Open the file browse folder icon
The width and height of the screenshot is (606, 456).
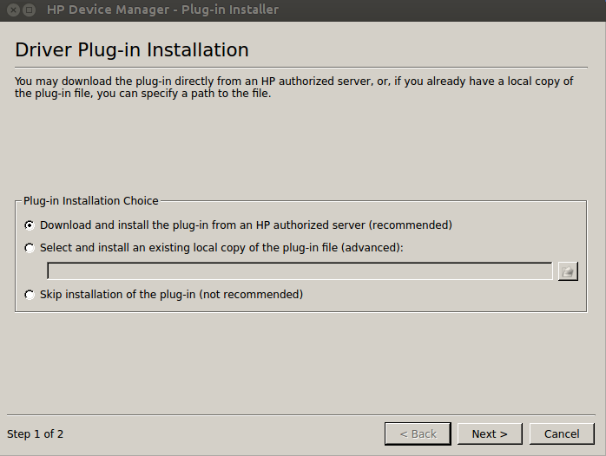click(568, 271)
